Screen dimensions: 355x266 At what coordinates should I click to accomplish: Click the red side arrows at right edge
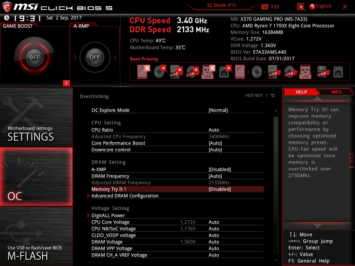point(351,167)
